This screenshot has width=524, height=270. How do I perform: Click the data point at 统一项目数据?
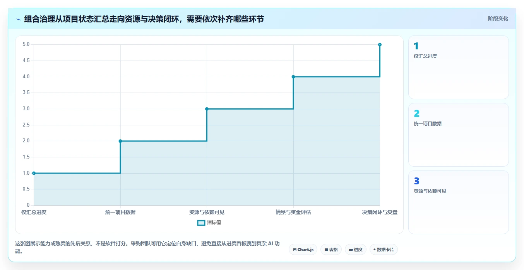(120, 141)
